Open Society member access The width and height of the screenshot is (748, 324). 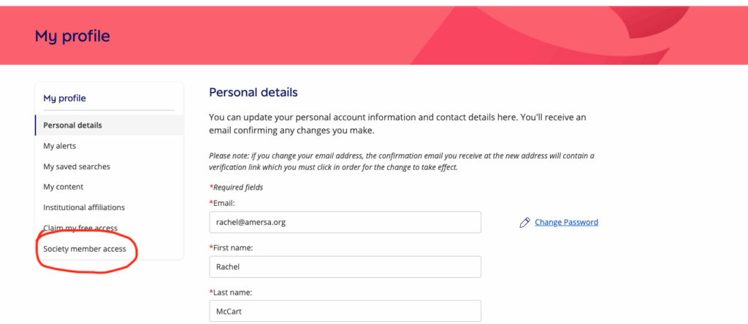(x=85, y=249)
